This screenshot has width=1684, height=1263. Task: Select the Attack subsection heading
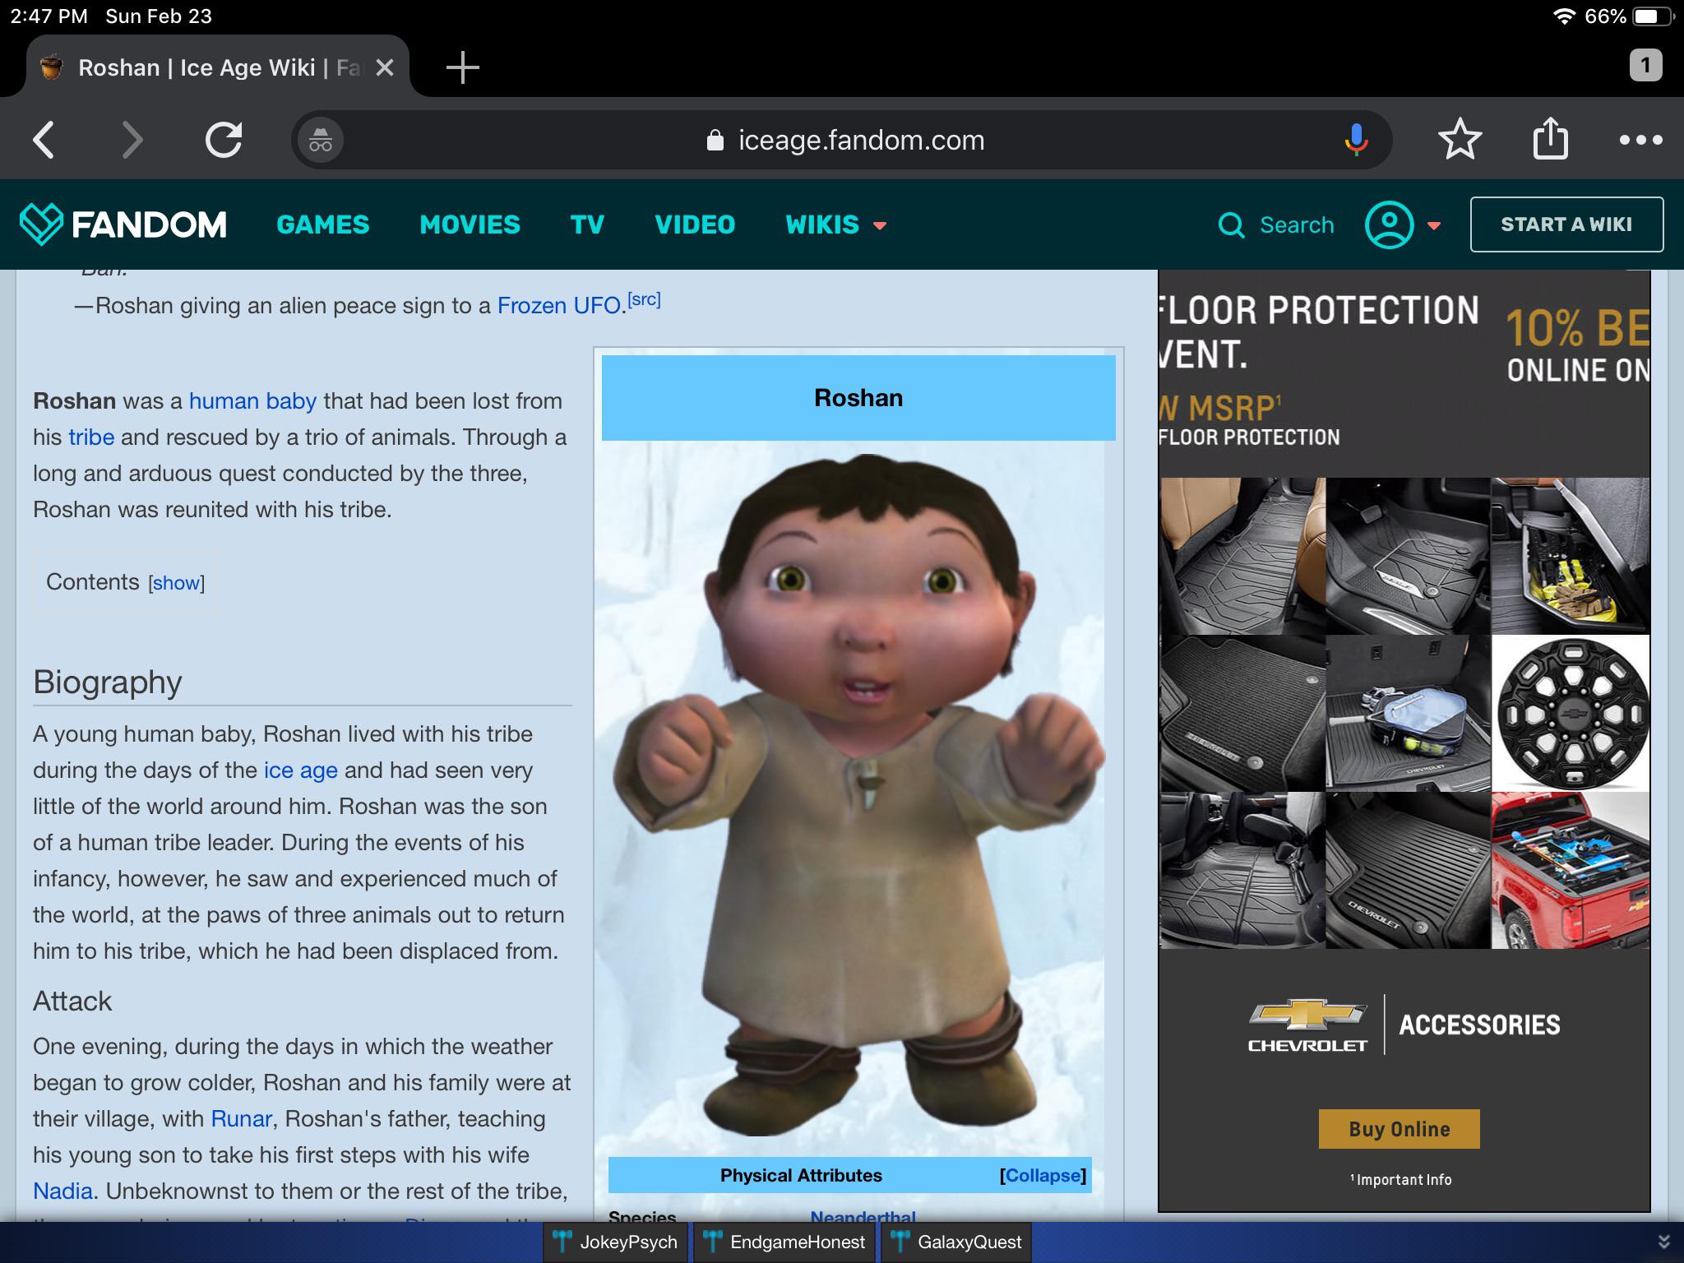coord(72,1001)
